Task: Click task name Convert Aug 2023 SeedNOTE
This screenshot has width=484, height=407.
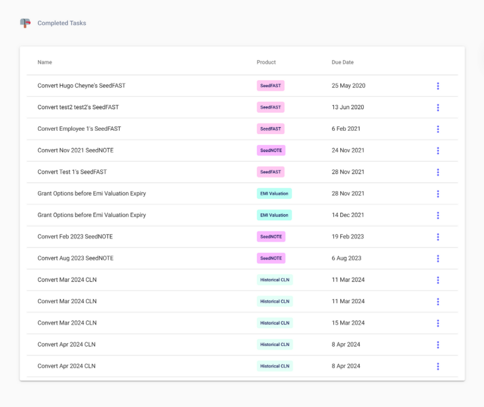Action: [x=76, y=259]
